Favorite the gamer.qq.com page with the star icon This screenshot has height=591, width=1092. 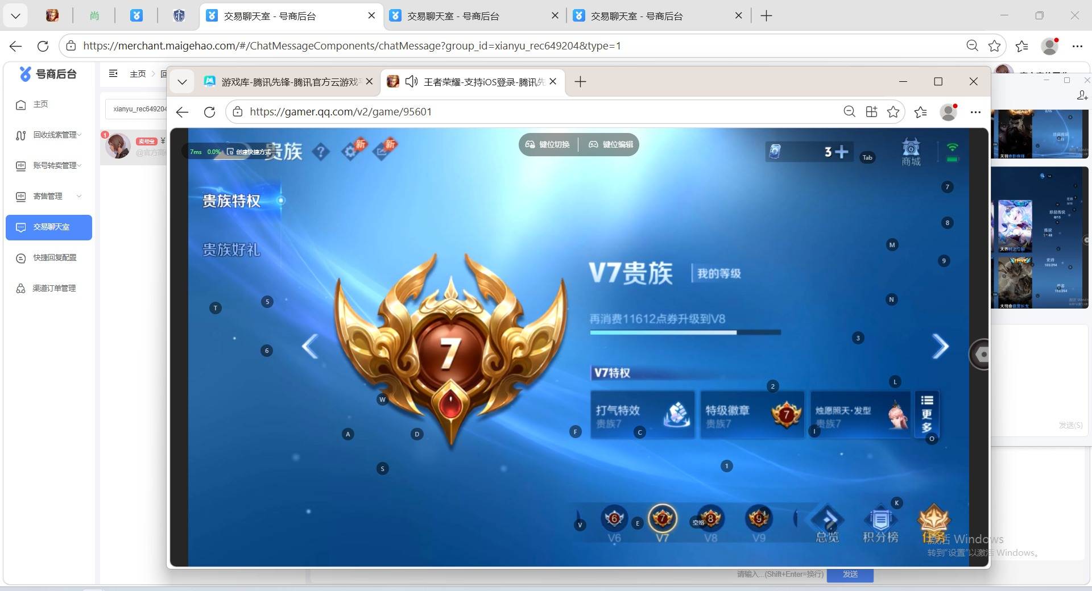[x=894, y=112]
